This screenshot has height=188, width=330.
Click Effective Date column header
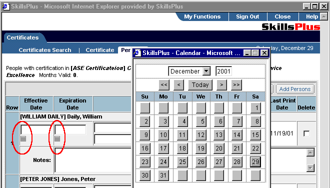[36, 104]
